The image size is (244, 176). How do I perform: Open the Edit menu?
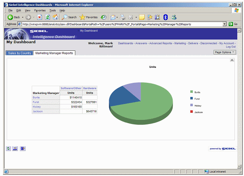(x=19, y=10)
